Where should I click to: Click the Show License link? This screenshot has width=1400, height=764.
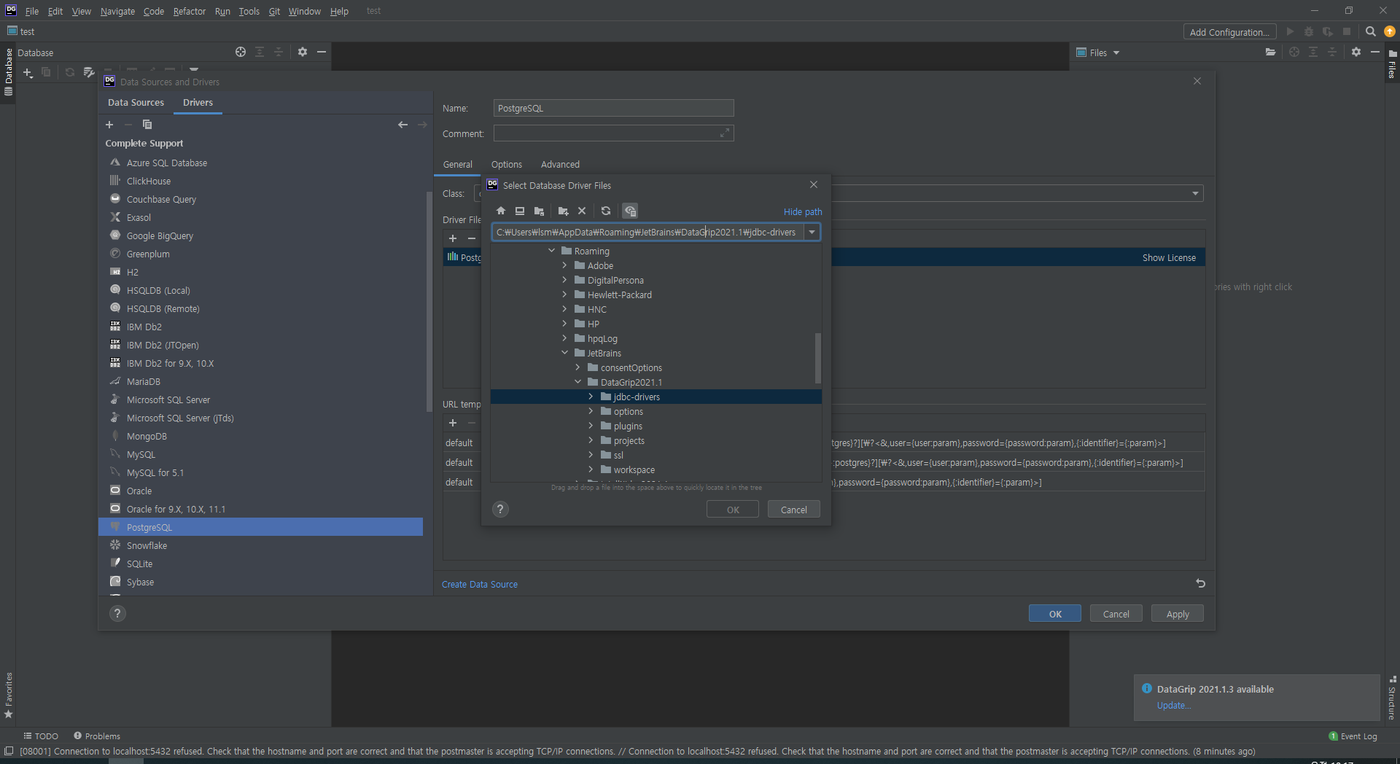pos(1169,257)
